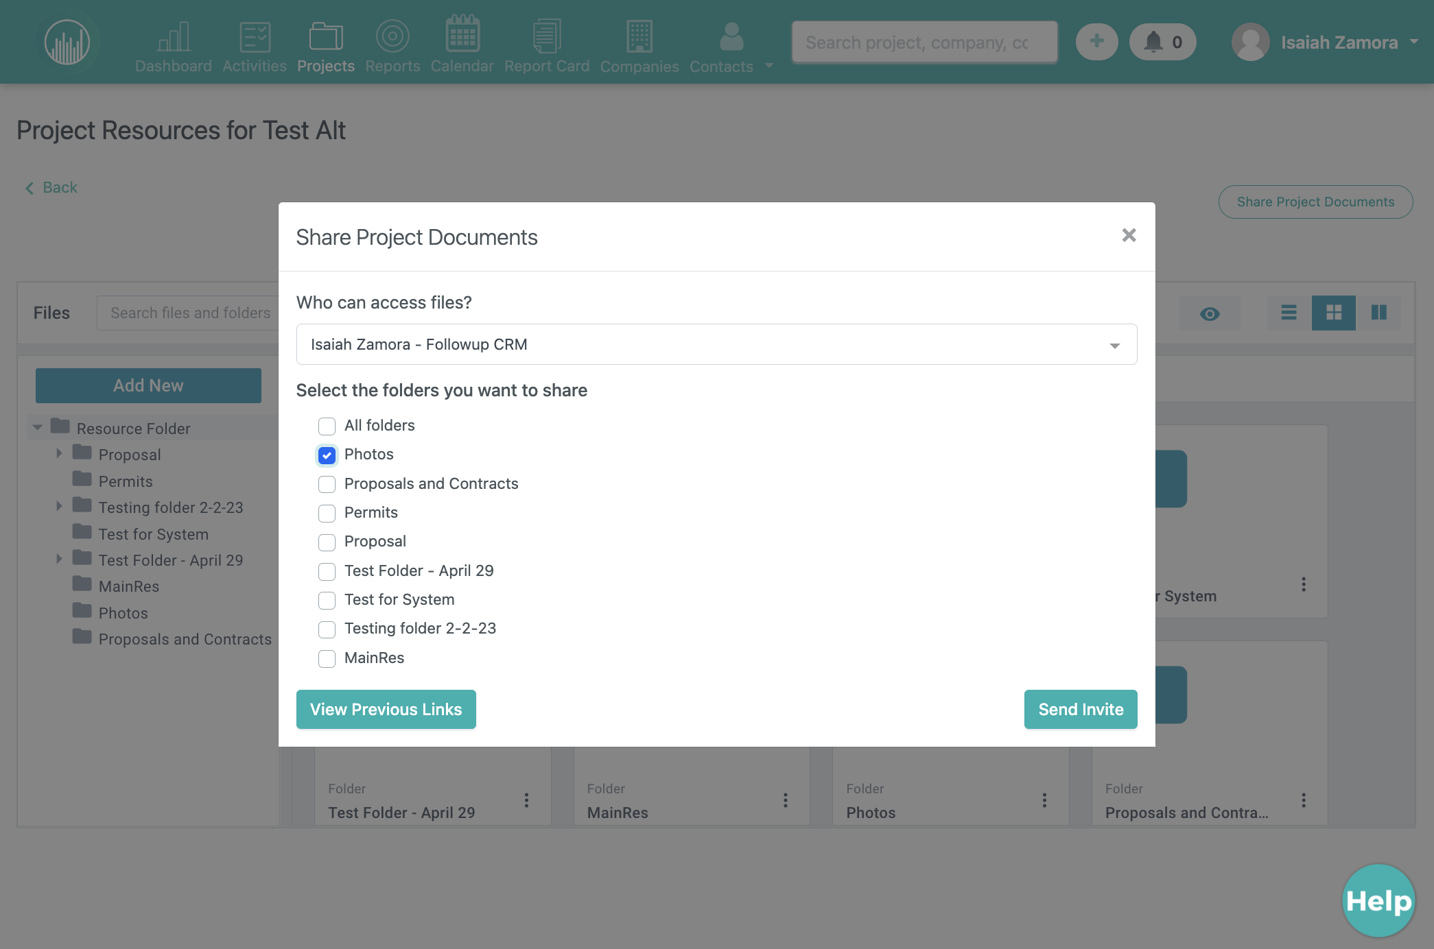Open Isaiah Zamora user menu
Viewport: 1434px width, 949px height.
point(1326,43)
